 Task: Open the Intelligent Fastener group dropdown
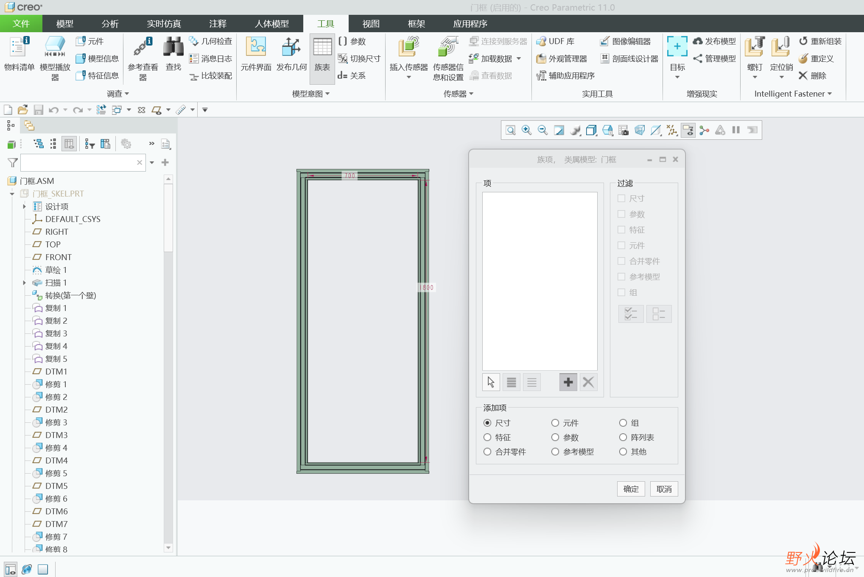793,94
